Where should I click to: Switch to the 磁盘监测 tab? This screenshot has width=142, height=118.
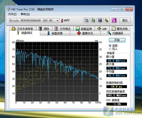click(84, 28)
